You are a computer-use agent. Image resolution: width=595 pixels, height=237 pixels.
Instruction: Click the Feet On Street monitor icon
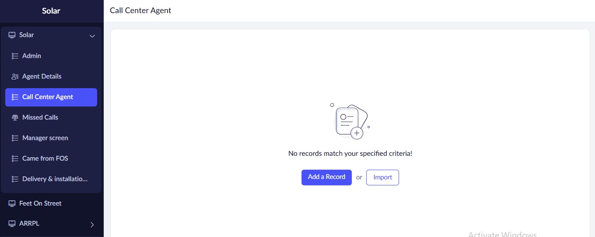[x=12, y=203]
